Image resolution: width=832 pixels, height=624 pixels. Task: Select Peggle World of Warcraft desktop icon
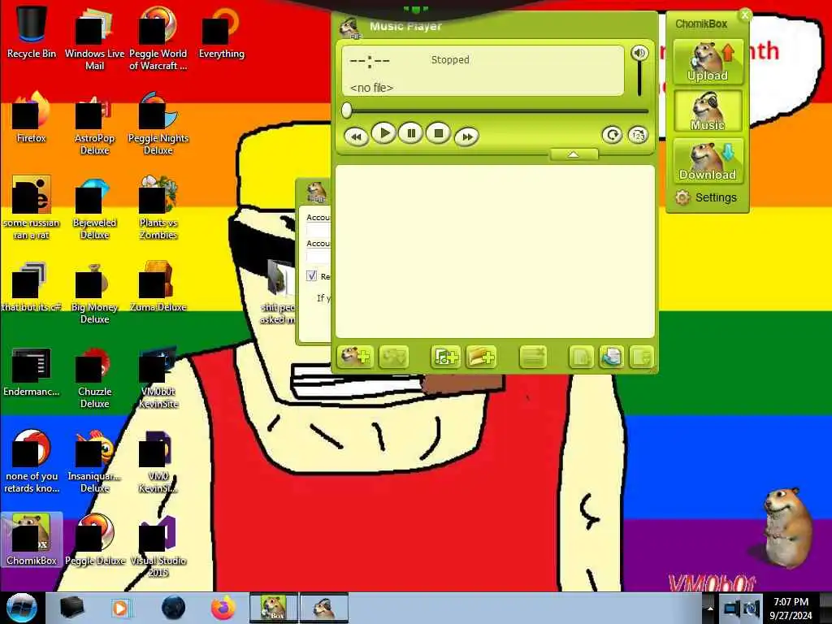coord(158,38)
